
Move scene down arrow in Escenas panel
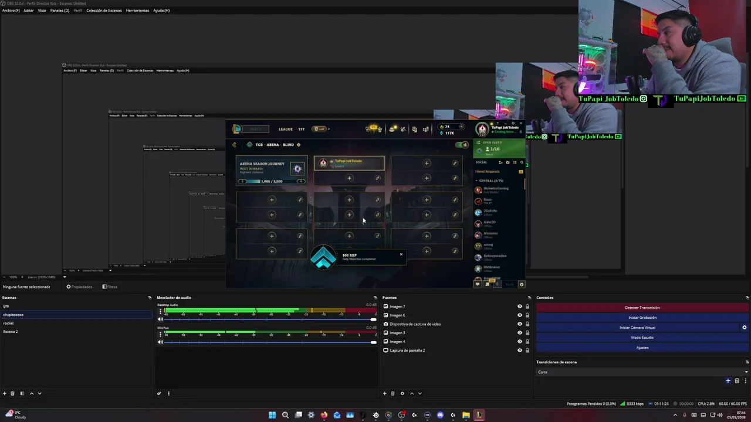coord(39,393)
